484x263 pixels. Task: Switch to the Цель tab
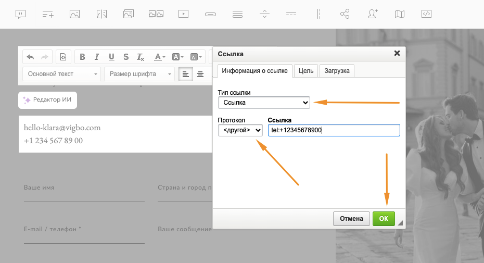click(x=305, y=71)
